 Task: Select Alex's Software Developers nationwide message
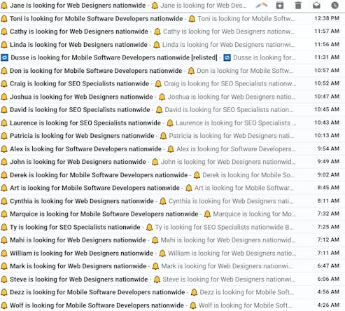[172, 148]
